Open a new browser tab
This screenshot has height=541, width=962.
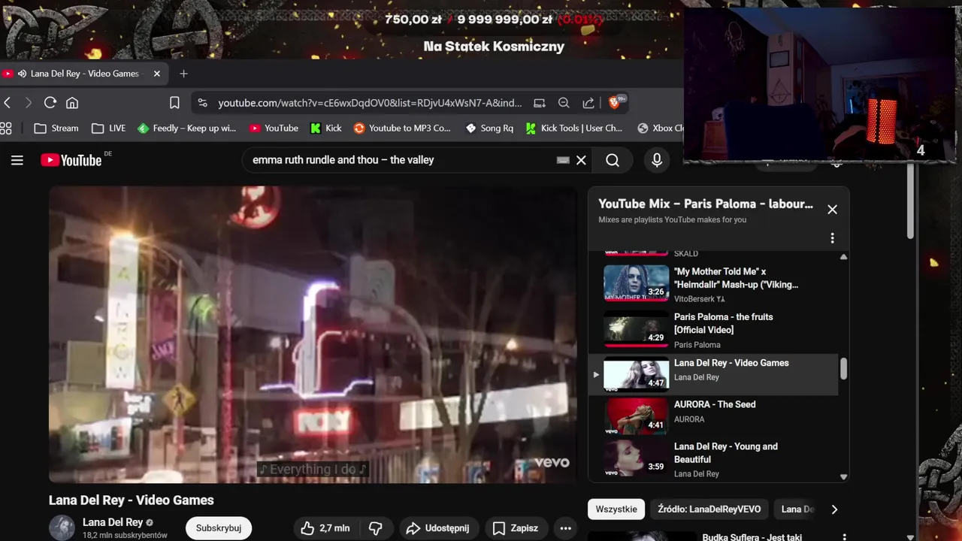click(x=183, y=74)
